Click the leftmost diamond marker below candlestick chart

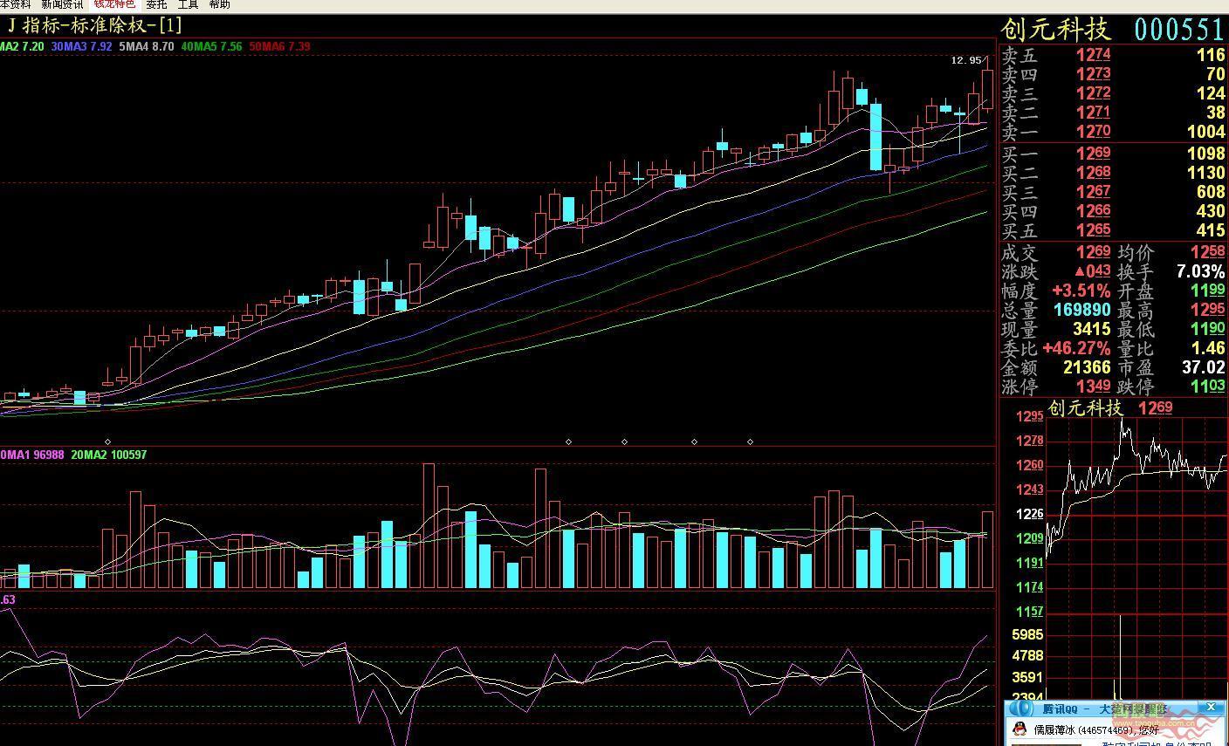coord(108,442)
